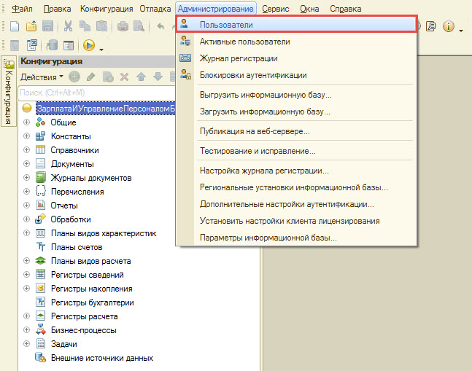Expand the Регистры сведений tree node

click(x=27, y=275)
